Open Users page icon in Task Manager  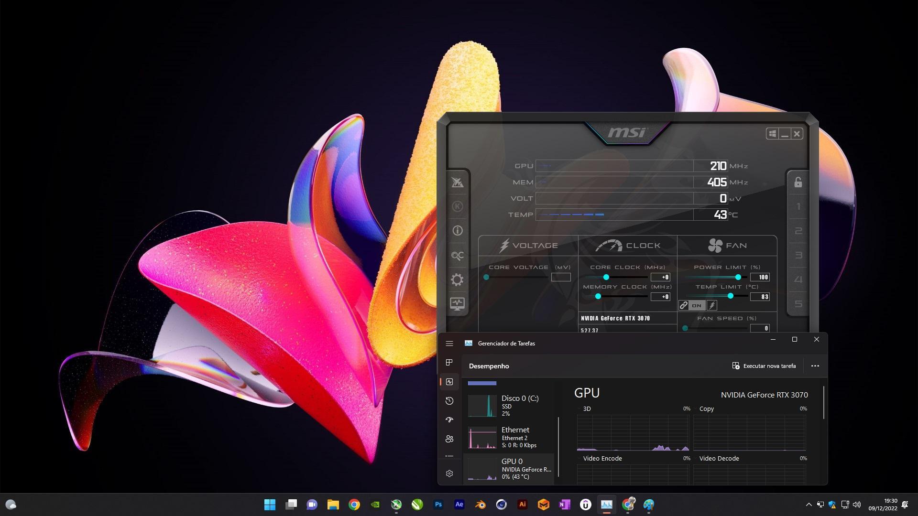tap(449, 439)
